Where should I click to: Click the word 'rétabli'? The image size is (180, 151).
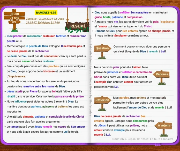pyautogui.click(x=11, y=97)
